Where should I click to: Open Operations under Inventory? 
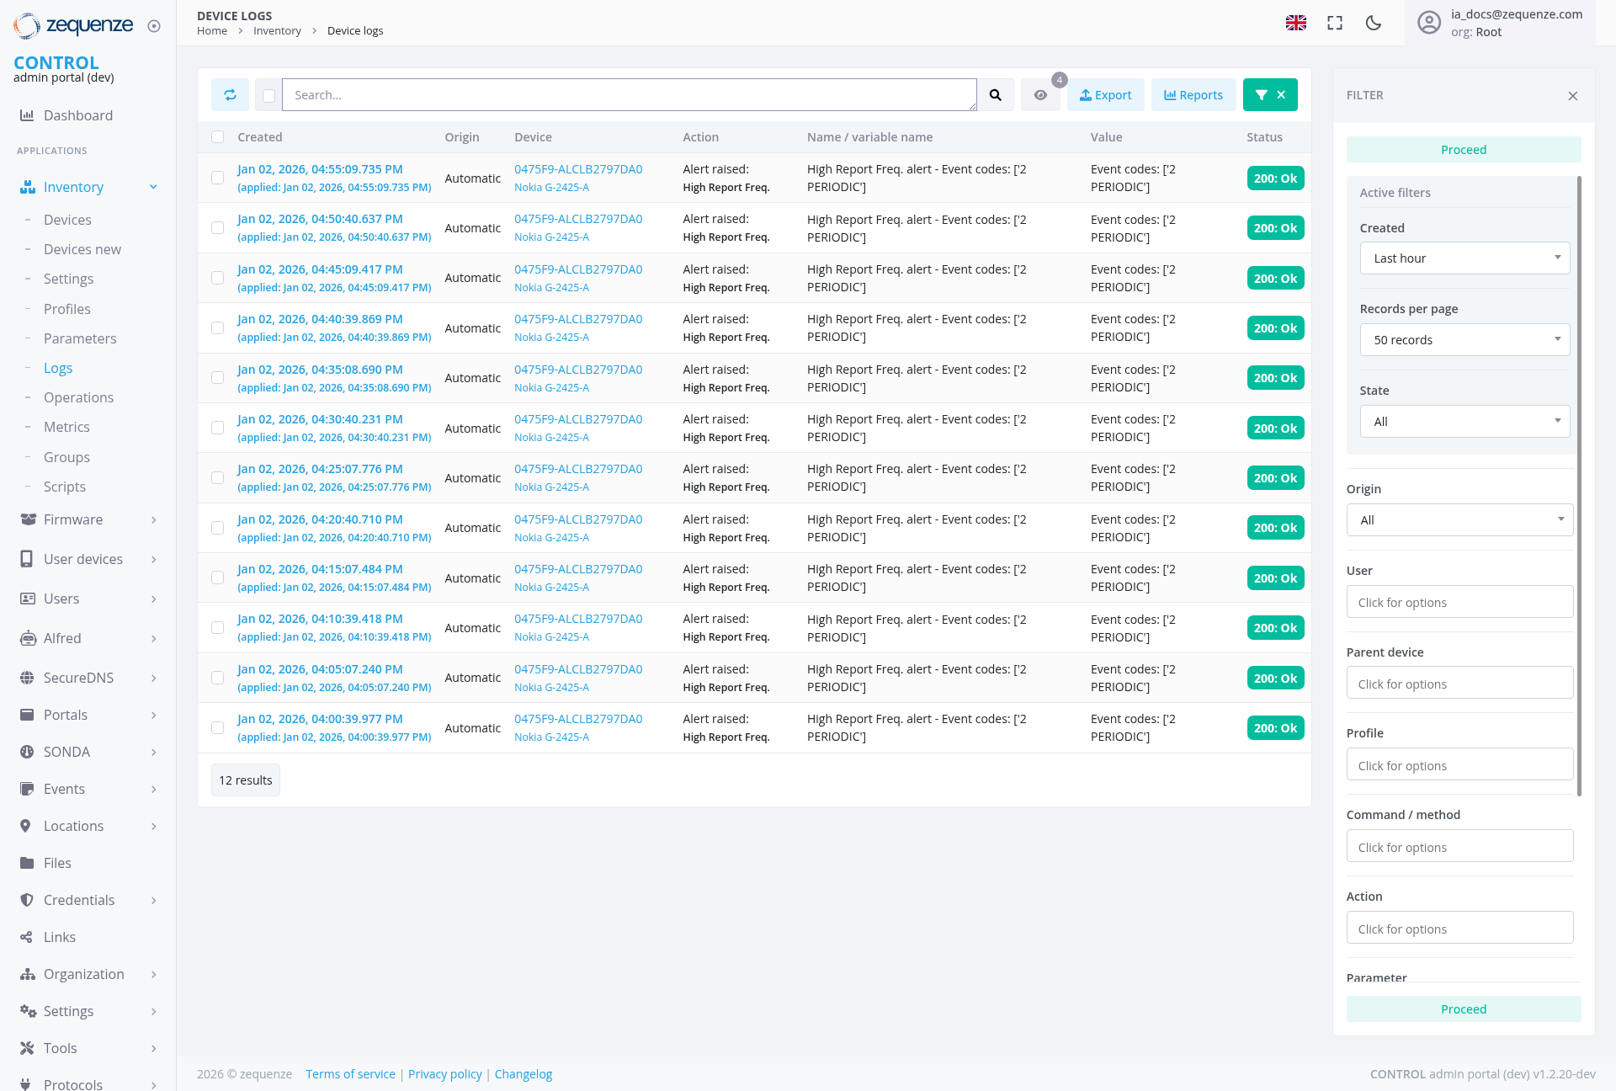click(78, 397)
